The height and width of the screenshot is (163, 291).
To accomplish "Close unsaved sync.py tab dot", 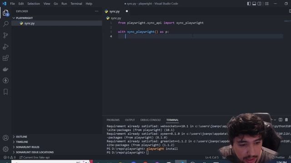I will pos(127,11).
